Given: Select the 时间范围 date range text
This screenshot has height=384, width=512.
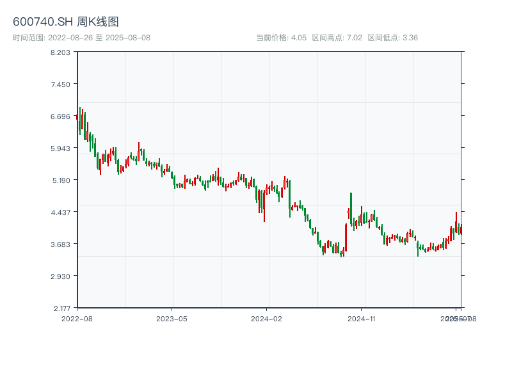Looking at the screenshot, I should [x=81, y=38].
